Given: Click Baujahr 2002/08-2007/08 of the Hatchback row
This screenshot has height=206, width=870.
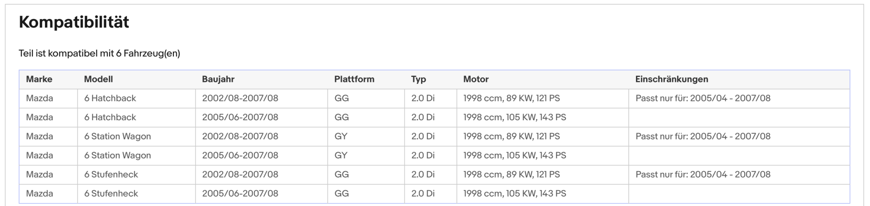Looking at the screenshot, I should (x=240, y=98).
